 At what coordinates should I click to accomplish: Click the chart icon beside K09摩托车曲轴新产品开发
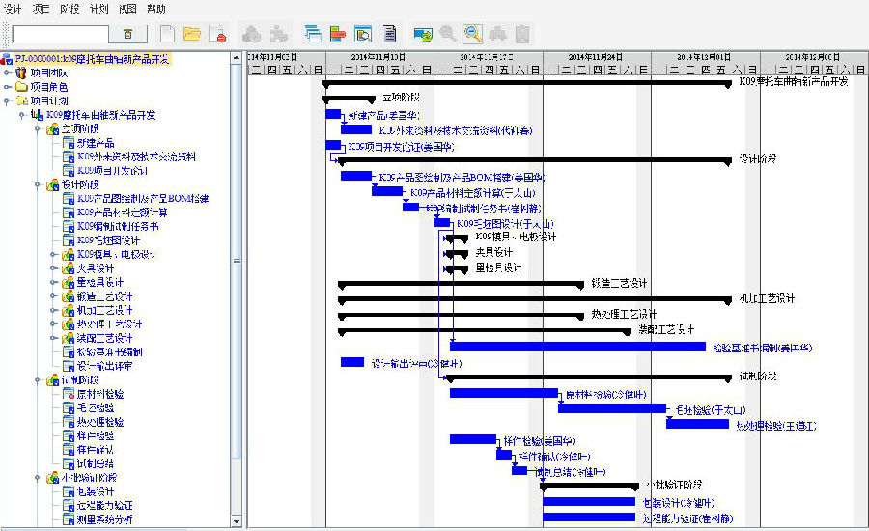click(x=37, y=115)
